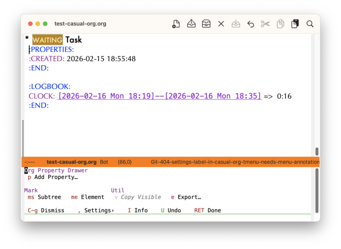Click the Undo arrow toolbar icon
The height and width of the screenshot is (249, 341).
click(x=250, y=24)
